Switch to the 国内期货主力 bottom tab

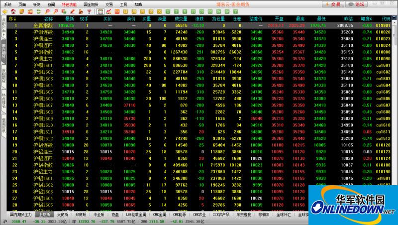click(x=21, y=215)
